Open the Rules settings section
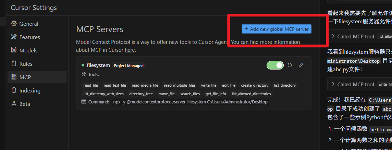The image size is (392, 150). (x=37, y=64)
